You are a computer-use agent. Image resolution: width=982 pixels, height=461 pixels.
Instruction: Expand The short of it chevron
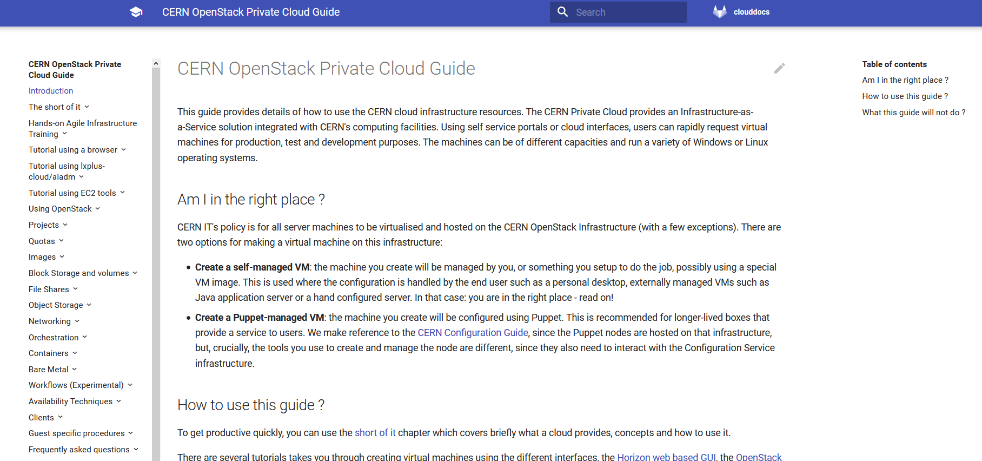(87, 107)
